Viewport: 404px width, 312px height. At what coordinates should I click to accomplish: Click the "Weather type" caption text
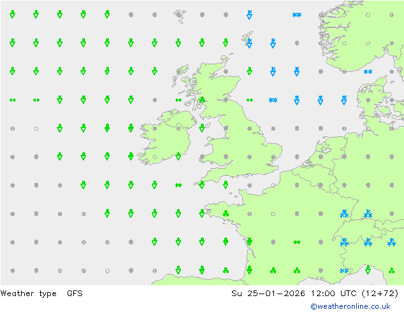click(28, 294)
